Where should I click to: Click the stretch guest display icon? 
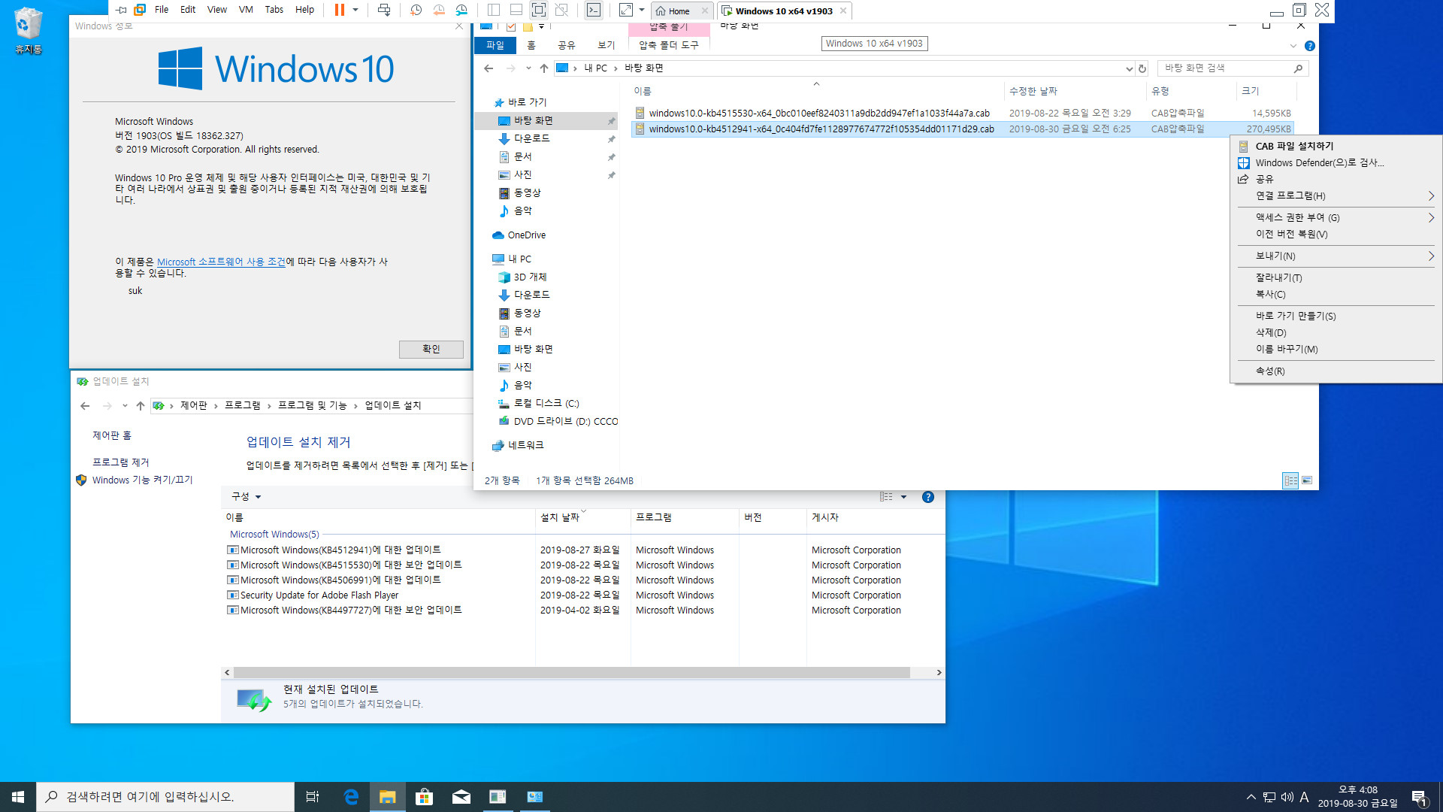(626, 10)
